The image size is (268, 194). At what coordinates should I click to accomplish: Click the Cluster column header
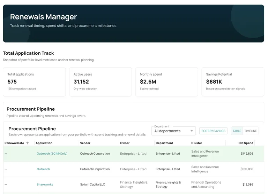pyautogui.click(x=196, y=143)
